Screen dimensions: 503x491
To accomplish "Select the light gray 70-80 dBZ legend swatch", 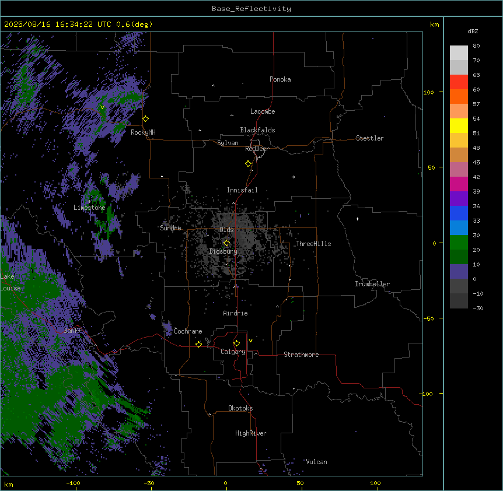I will (459, 53).
